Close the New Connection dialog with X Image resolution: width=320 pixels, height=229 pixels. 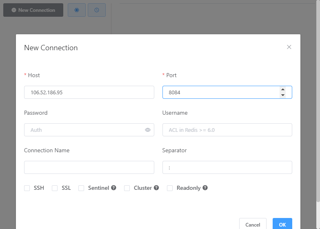tap(289, 47)
